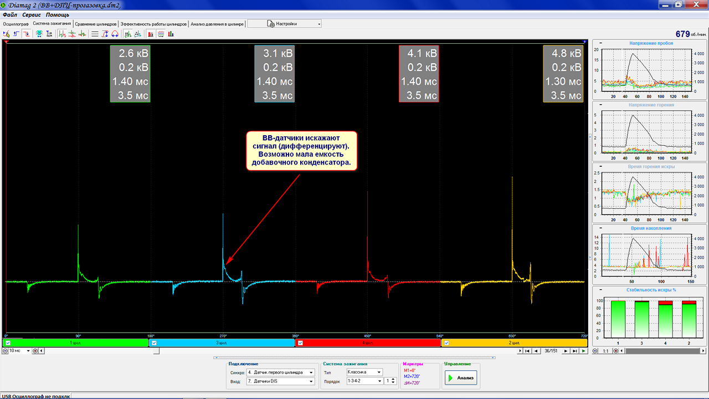709x399 pixels.
Task: Open the Порядок 1-3-4-2 dropdown
Action: pos(379,381)
